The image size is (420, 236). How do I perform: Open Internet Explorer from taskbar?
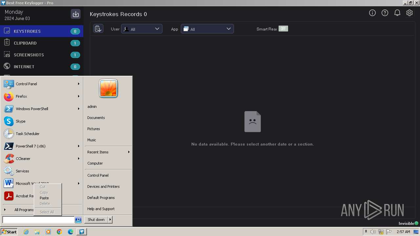(x=26, y=232)
